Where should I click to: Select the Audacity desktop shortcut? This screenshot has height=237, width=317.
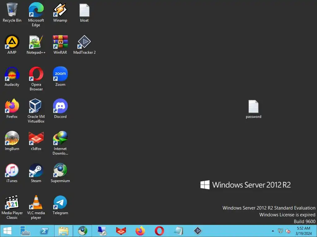(x=12, y=77)
